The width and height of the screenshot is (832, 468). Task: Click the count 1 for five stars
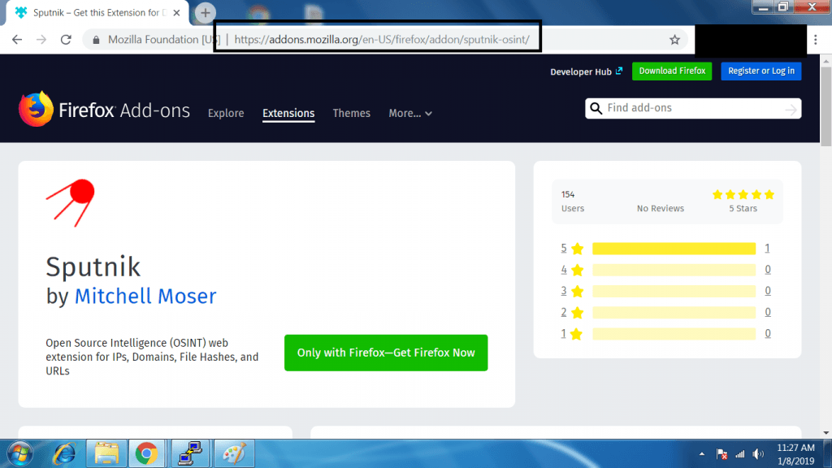[x=767, y=249]
